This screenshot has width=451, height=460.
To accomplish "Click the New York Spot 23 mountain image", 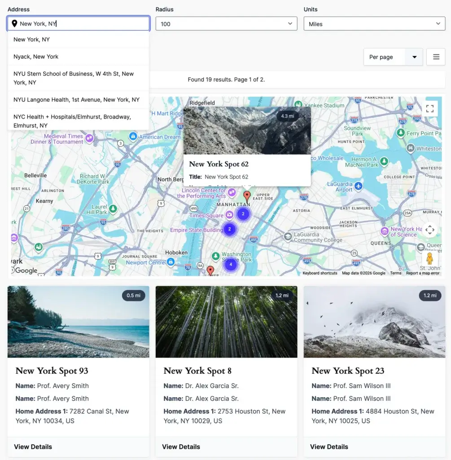I will point(374,322).
